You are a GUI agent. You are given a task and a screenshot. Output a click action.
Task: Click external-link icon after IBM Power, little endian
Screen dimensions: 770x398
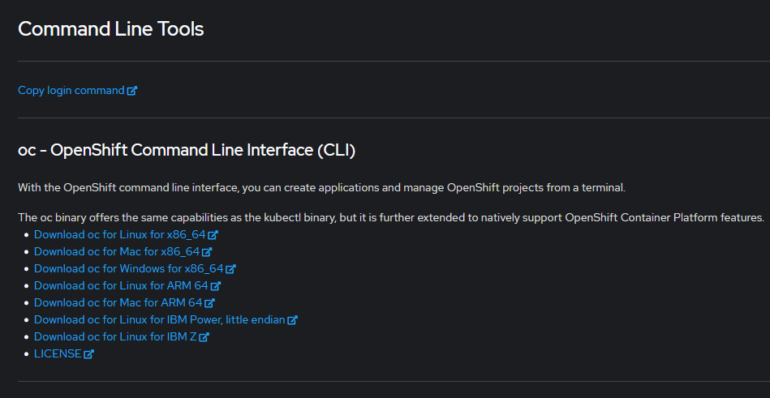point(293,320)
